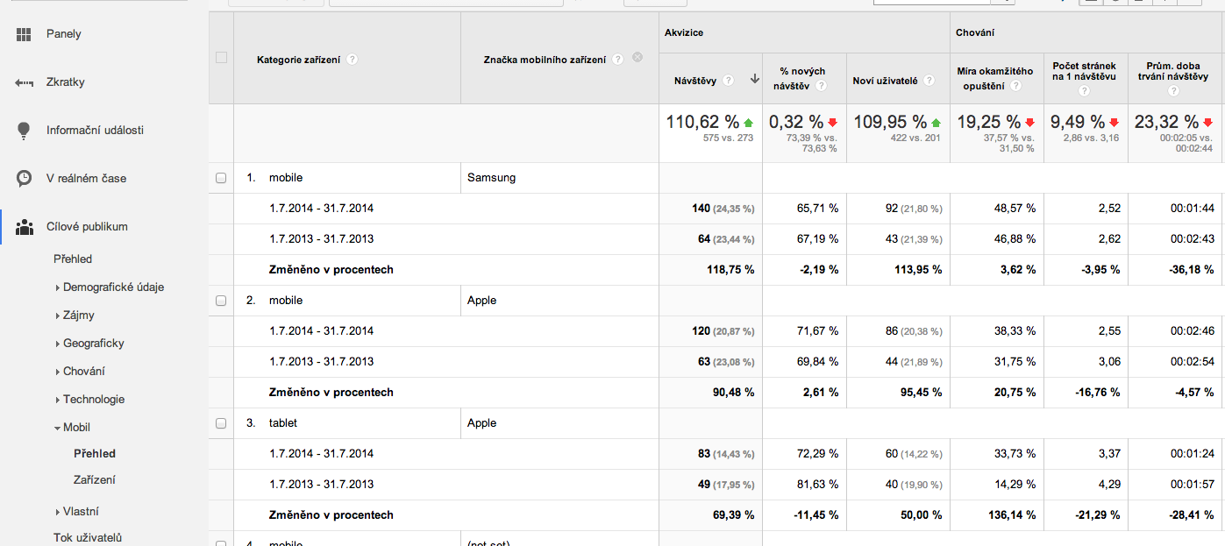This screenshot has width=1225, height=546.
Task: Click the Cílové publikum people icon
Action: [x=24, y=227]
